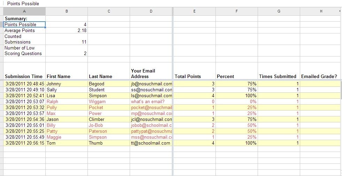Select column D header
This screenshot has height=176, width=342.
[x=151, y=12]
